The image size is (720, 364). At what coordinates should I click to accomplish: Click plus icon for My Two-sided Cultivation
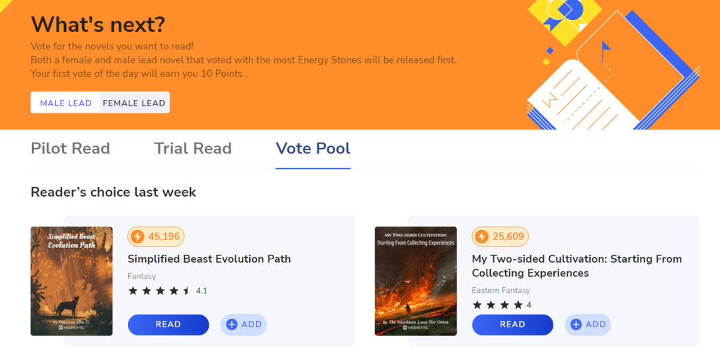576,325
